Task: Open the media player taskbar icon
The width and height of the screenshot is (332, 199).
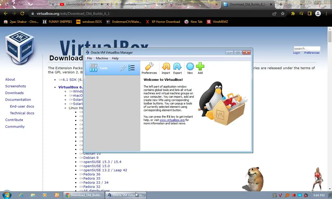Action: [x=45, y=195]
